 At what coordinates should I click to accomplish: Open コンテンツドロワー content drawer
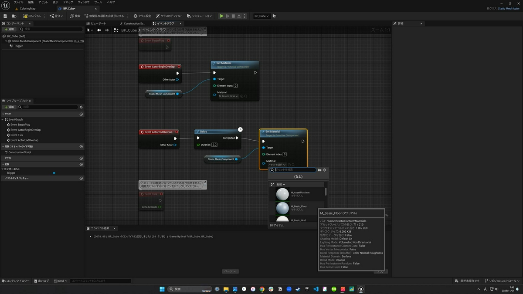click(16, 281)
